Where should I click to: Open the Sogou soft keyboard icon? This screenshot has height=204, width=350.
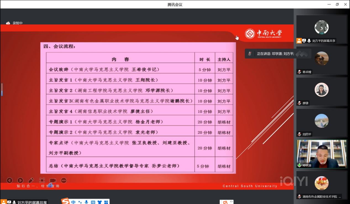93,202
